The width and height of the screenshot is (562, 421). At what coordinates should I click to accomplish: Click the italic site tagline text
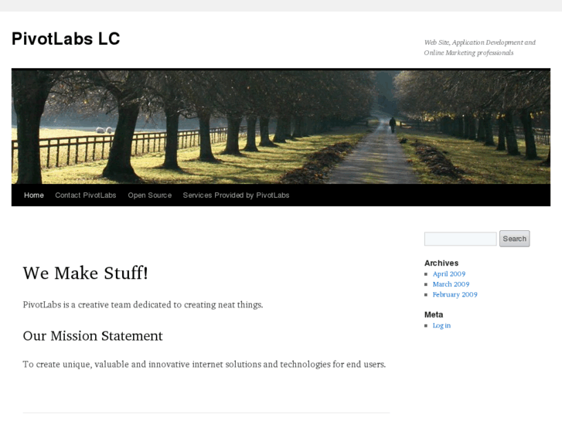[479, 48]
